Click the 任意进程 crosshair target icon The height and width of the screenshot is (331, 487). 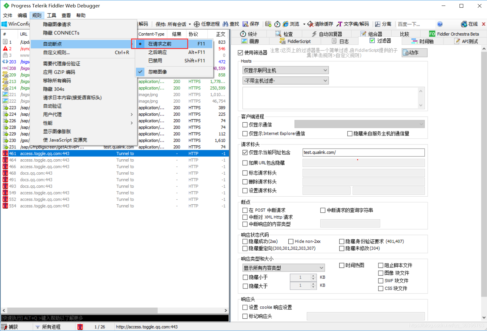point(197,24)
